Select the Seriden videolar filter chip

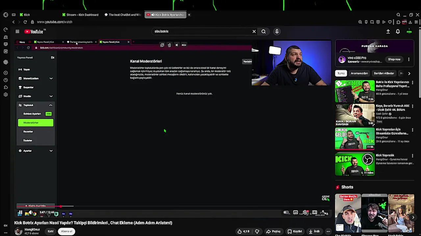384,73
